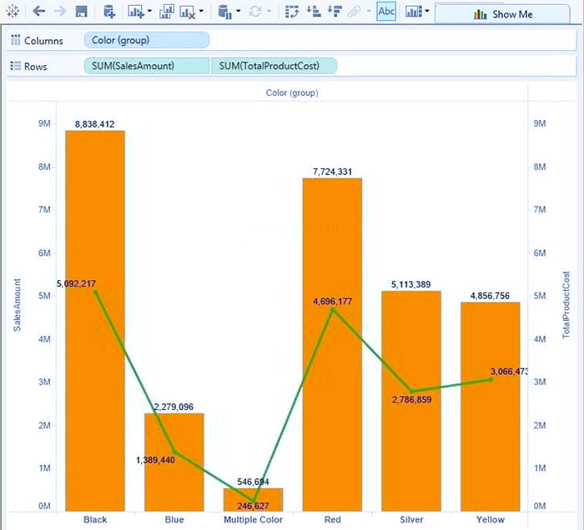Sort ascending icon
Image resolution: width=584 pixels, height=530 pixels.
coord(314,12)
